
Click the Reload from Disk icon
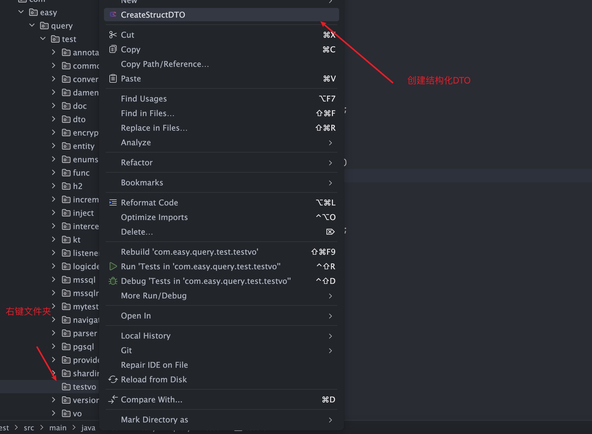pyautogui.click(x=113, y=379)
